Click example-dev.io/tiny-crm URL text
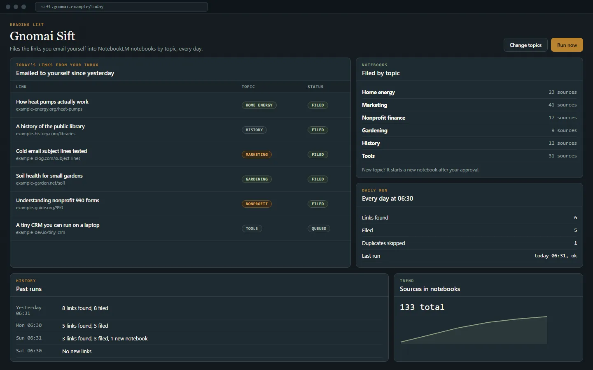This screenshot has width=593, height=370. click(x=40, y=233)
